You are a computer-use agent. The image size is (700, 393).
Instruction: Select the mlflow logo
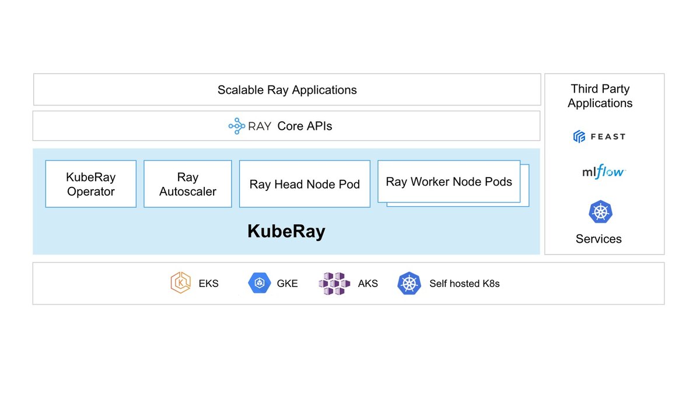tap(604, 172)
